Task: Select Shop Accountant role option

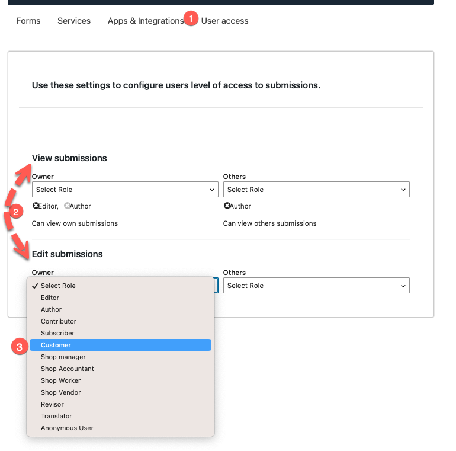Action: coord(68,369)
